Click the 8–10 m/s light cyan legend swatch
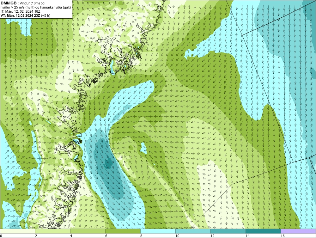This screenshot has height=238, width=316. (158, 231)
